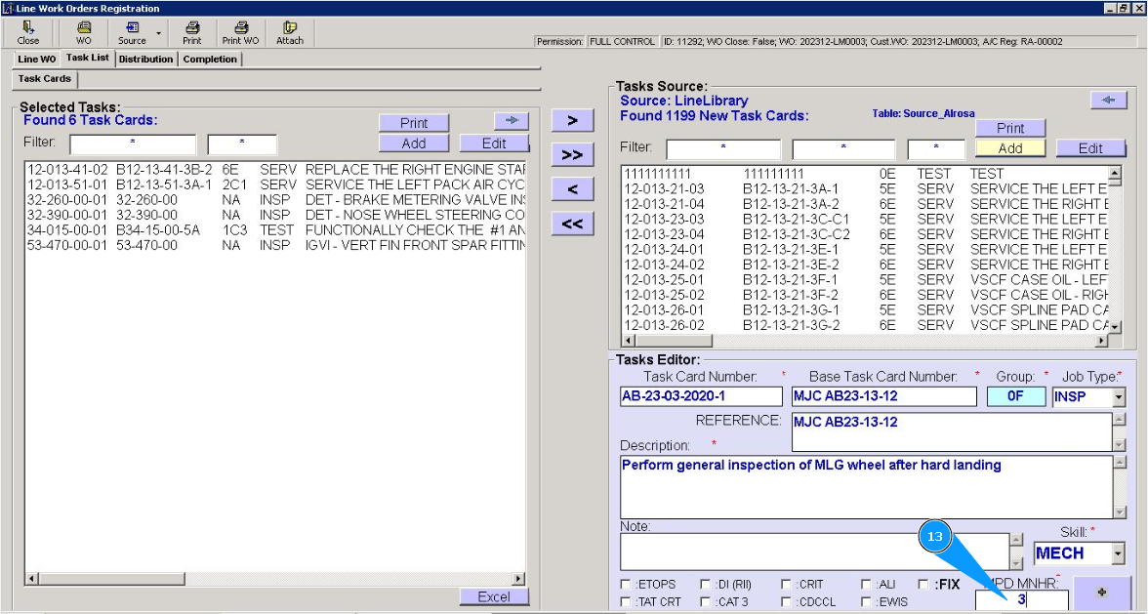Click the Attach toolbar icon
Viewport: 1148px width, 614px height.
[290, 33]
